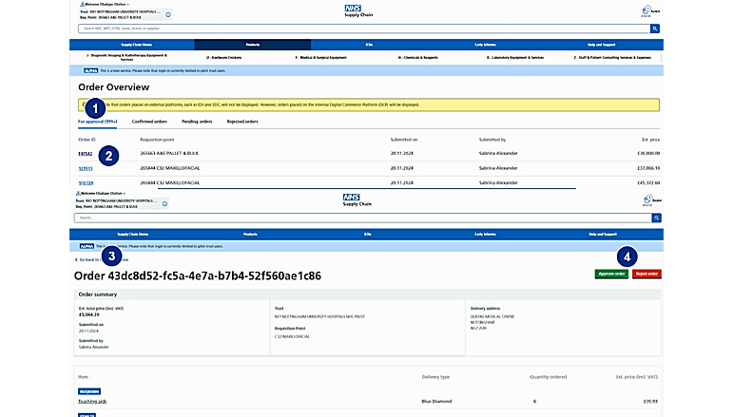Image resolution: width=733 pixels, height=417 pixels.
Task: Open order ID link 329515
Action: pyautogui.click(x=85, y=168)
